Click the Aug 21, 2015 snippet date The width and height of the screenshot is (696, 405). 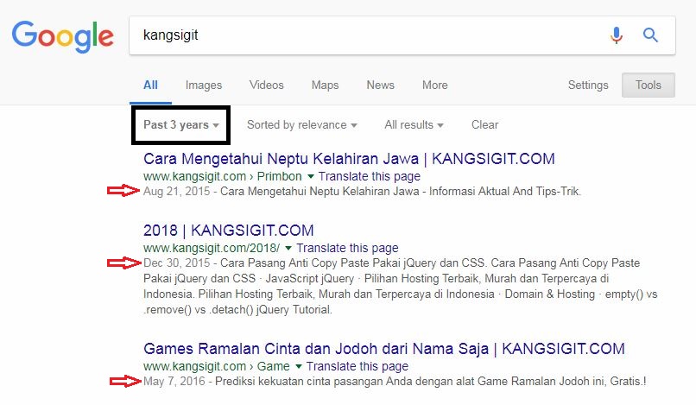pyautogui.click(x=177, y=192)
